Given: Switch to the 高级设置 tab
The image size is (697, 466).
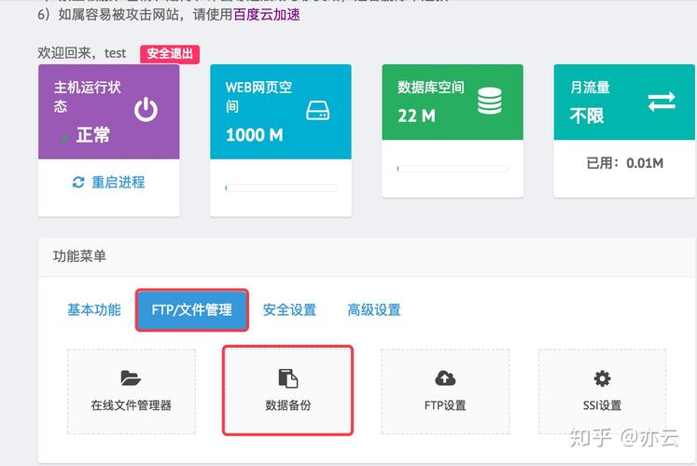Looking at the screenshot, I should (x=374, y=309).
